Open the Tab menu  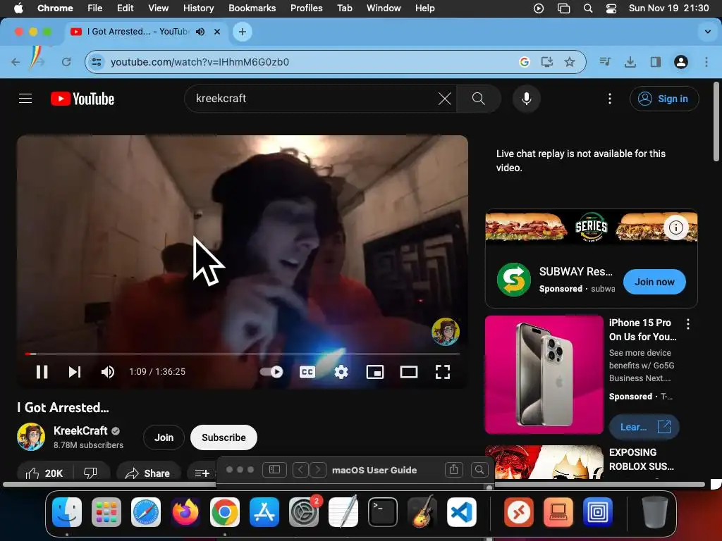pos(344,8)
